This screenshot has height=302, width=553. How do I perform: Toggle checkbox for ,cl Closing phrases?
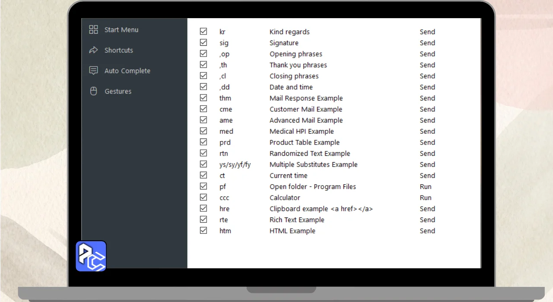203,76
